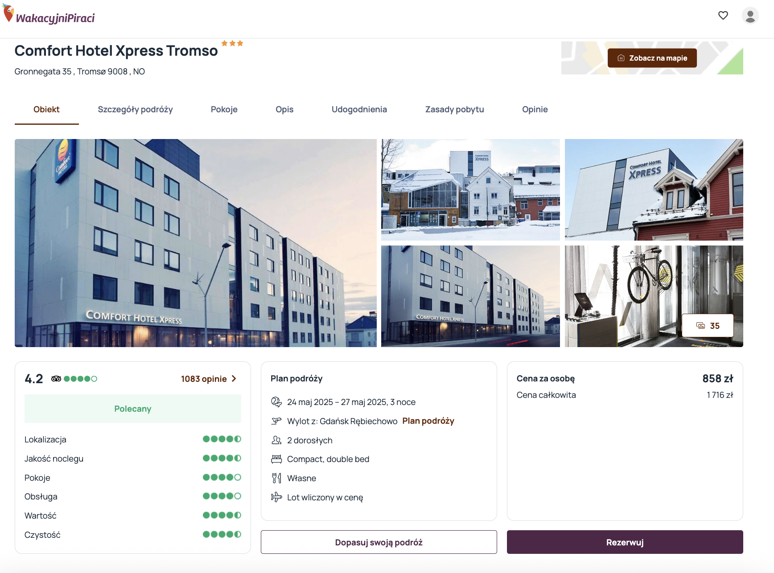Open the lobby bicycle photo

pyautogui.click(x=654, y=296)
